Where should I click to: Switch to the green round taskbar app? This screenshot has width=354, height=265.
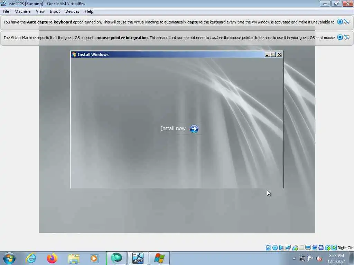[x=117, y=258]
